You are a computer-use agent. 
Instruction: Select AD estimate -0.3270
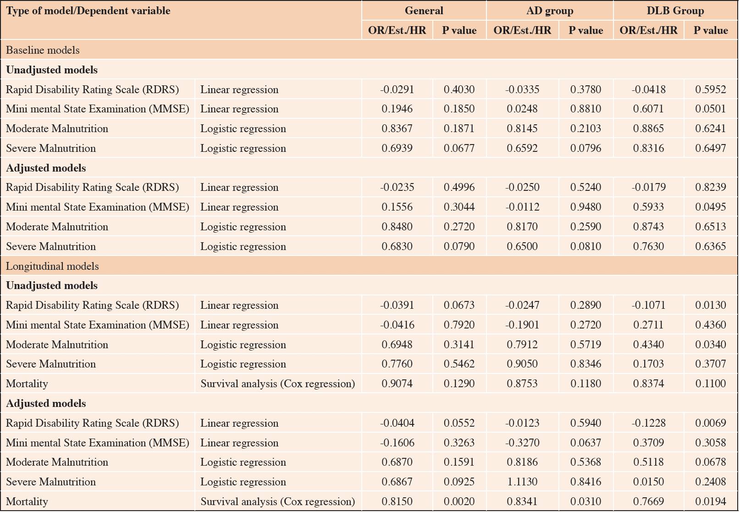[x=522, y=443]
